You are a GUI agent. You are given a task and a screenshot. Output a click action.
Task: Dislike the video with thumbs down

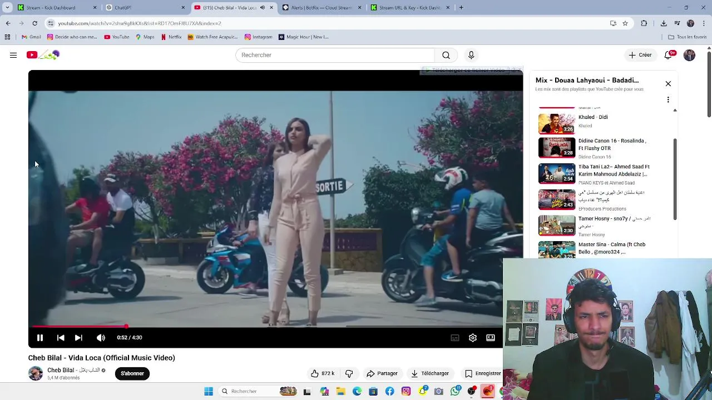349,373
